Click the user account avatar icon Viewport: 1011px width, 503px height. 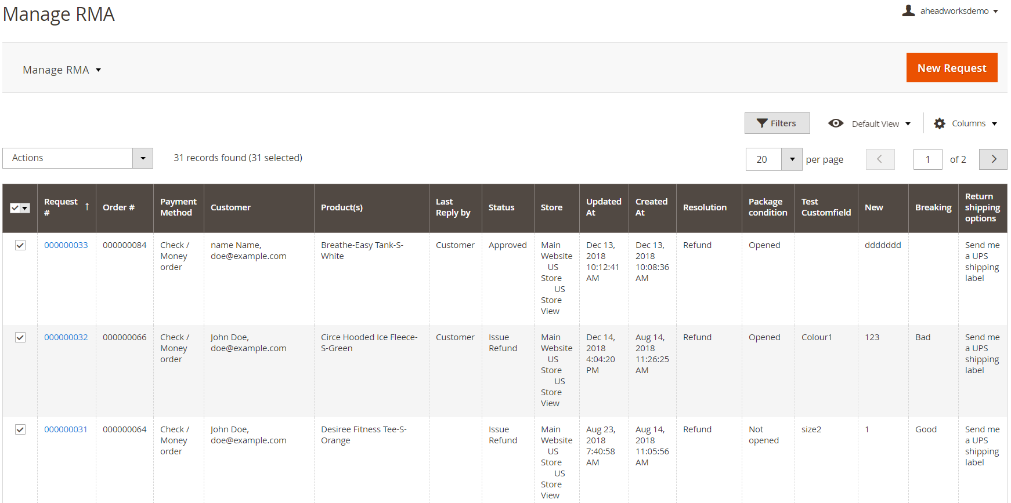[908, 10]
